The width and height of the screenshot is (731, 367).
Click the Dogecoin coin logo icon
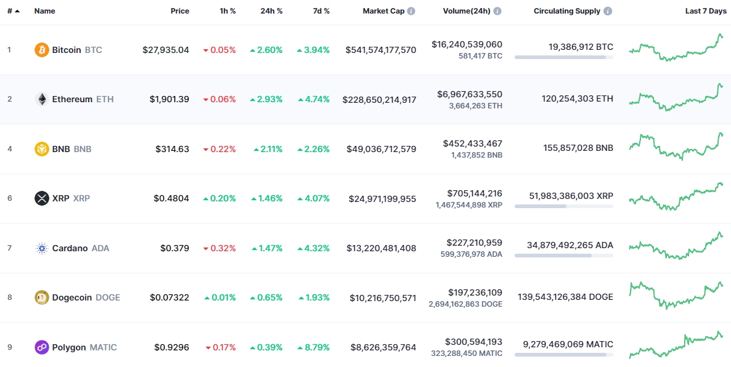coord(41,297)
